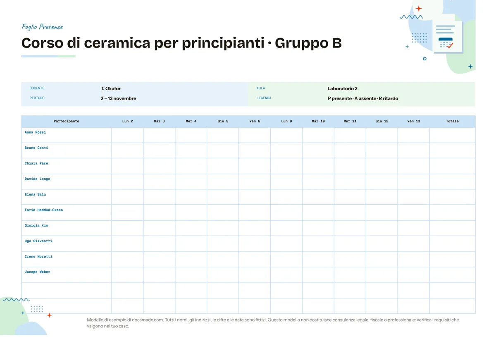The width and height of the screenshot is (496, 351).
Task: Select participant name 'Ugo Silvestri'
Action: tap(38, 241)
